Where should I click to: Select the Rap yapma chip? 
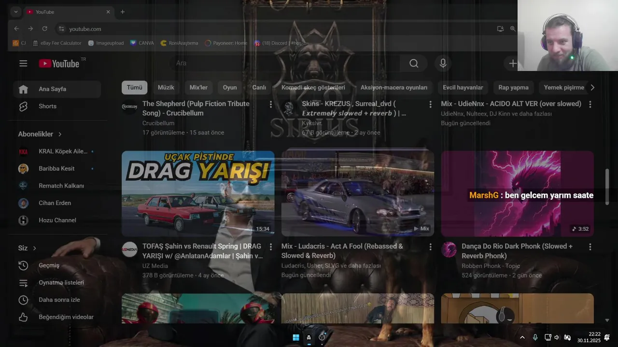coord(513,87)
